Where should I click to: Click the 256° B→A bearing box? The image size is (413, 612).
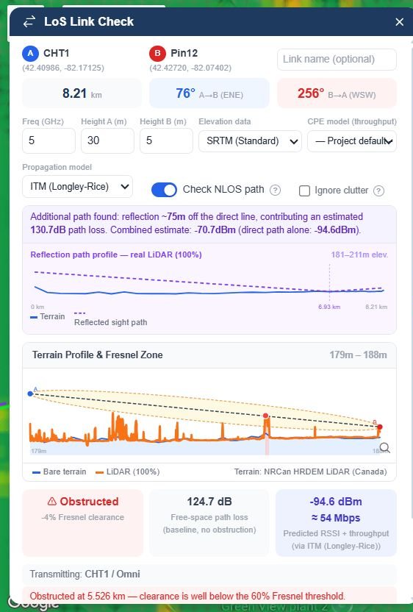pos(337,93)
